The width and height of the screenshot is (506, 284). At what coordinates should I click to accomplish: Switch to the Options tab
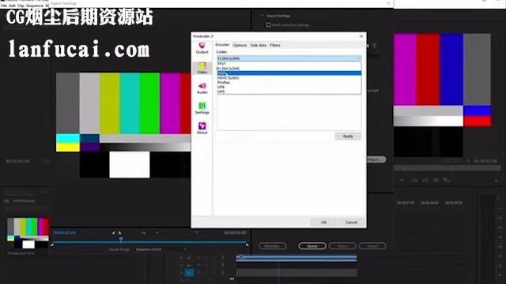tap(240, 46)
